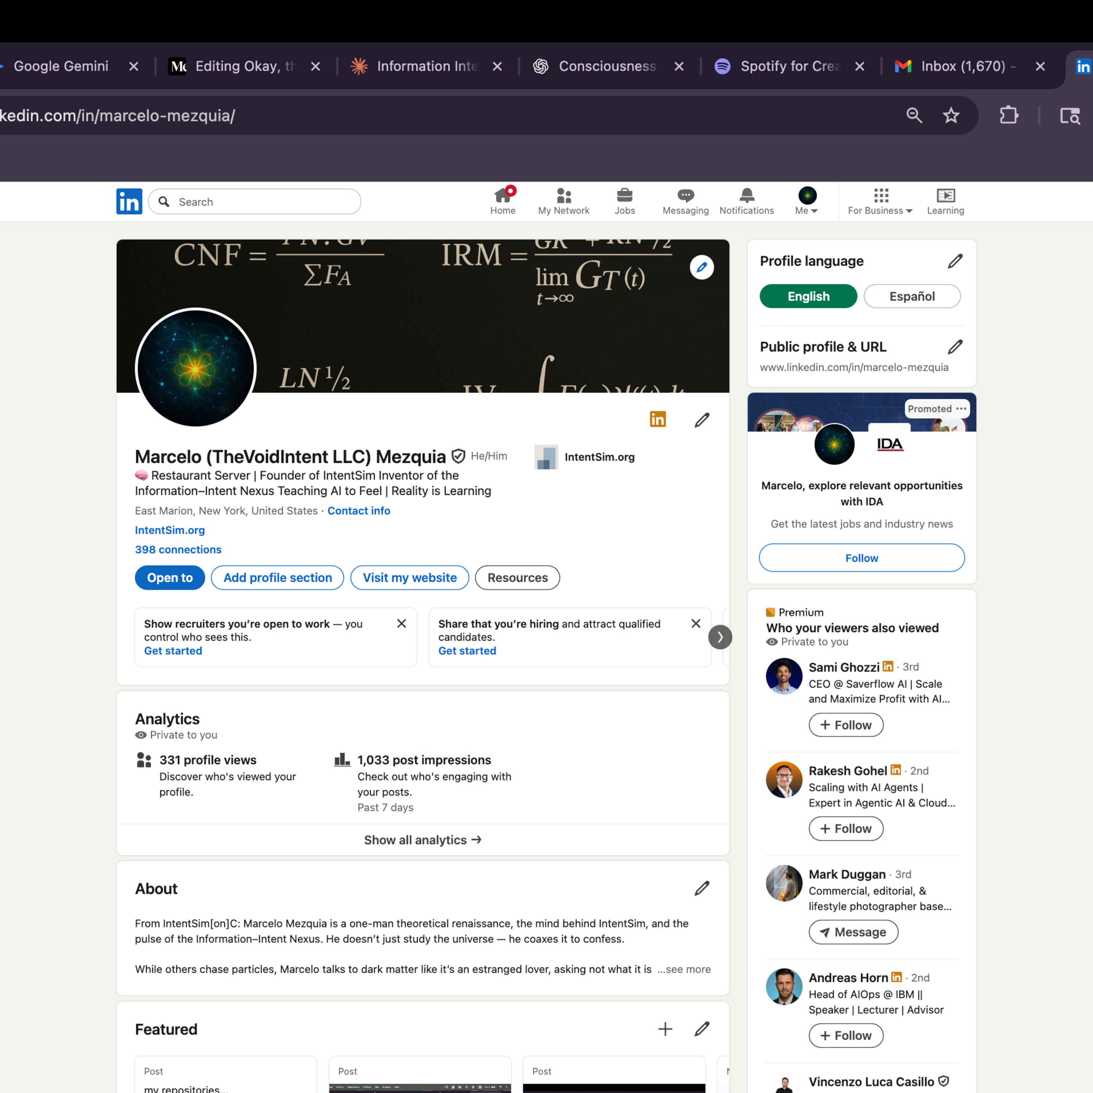Show all analytics link
Image resolution: width=1093 pixels, height=1093 pixels.
tap(423, 839)
